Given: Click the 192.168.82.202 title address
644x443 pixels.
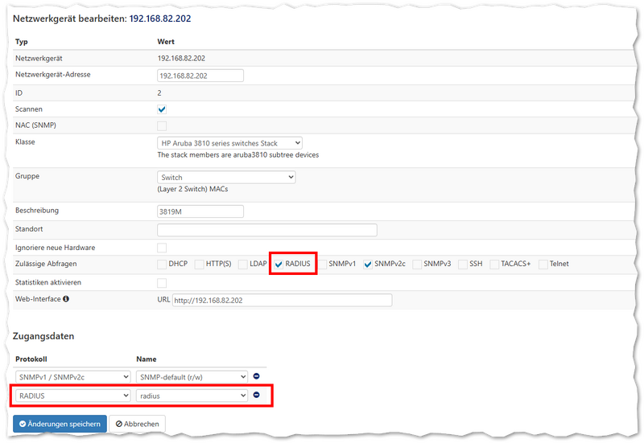Looking at the screenshot, I should pos(160,18).
